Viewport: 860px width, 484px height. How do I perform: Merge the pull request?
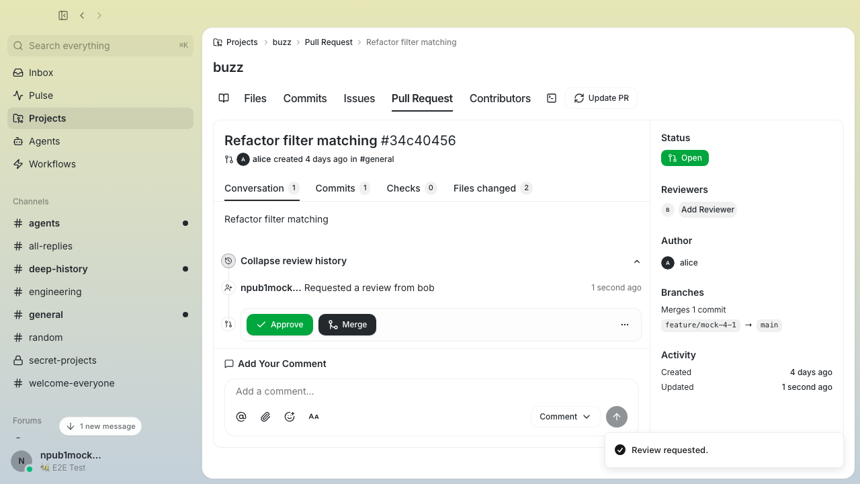[x=347, y=325]
